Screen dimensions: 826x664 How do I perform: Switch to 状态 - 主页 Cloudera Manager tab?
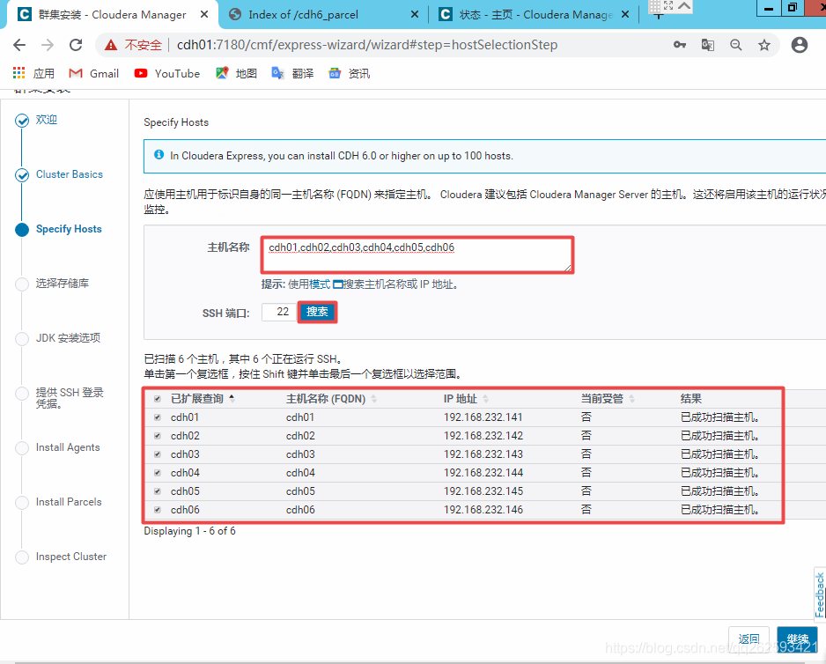[536, 15]
